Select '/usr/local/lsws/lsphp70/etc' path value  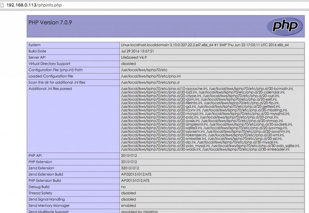144,70
